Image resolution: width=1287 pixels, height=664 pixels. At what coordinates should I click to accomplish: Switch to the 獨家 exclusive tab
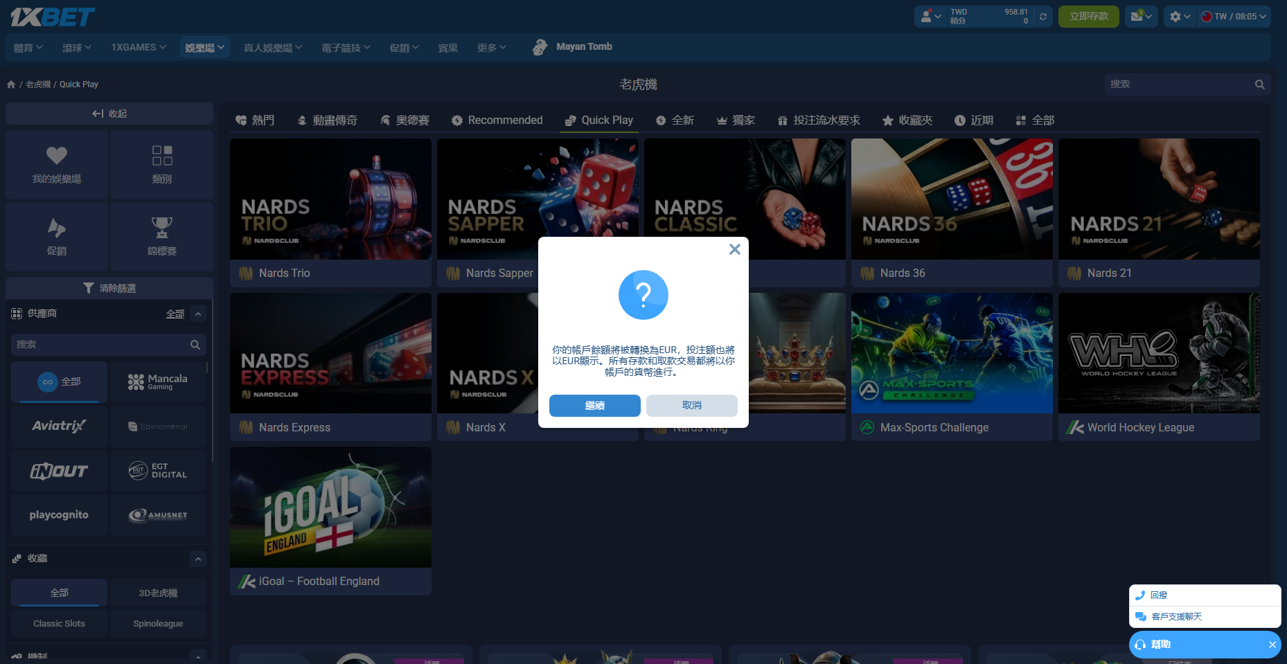pos(736,120)
